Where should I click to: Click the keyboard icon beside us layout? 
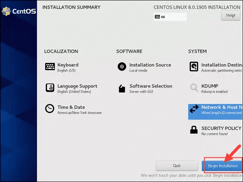[x=157, y=17]
